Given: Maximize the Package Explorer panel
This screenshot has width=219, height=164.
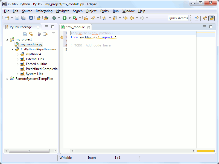Looking at the screenshot, I should tap(53, 27).
